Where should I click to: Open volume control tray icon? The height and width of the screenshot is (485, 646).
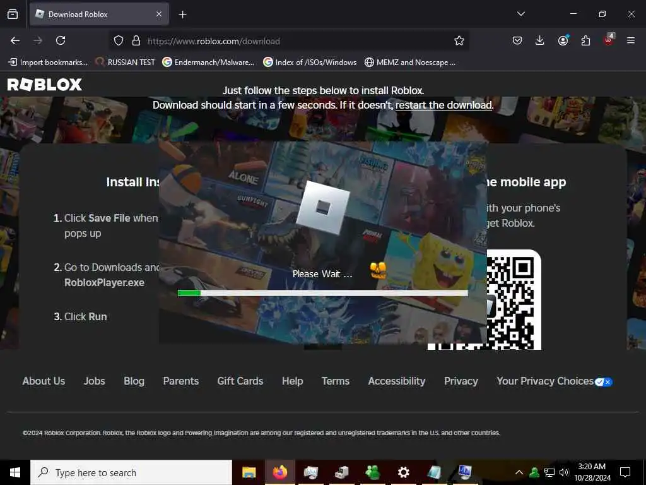pos(563,472)
